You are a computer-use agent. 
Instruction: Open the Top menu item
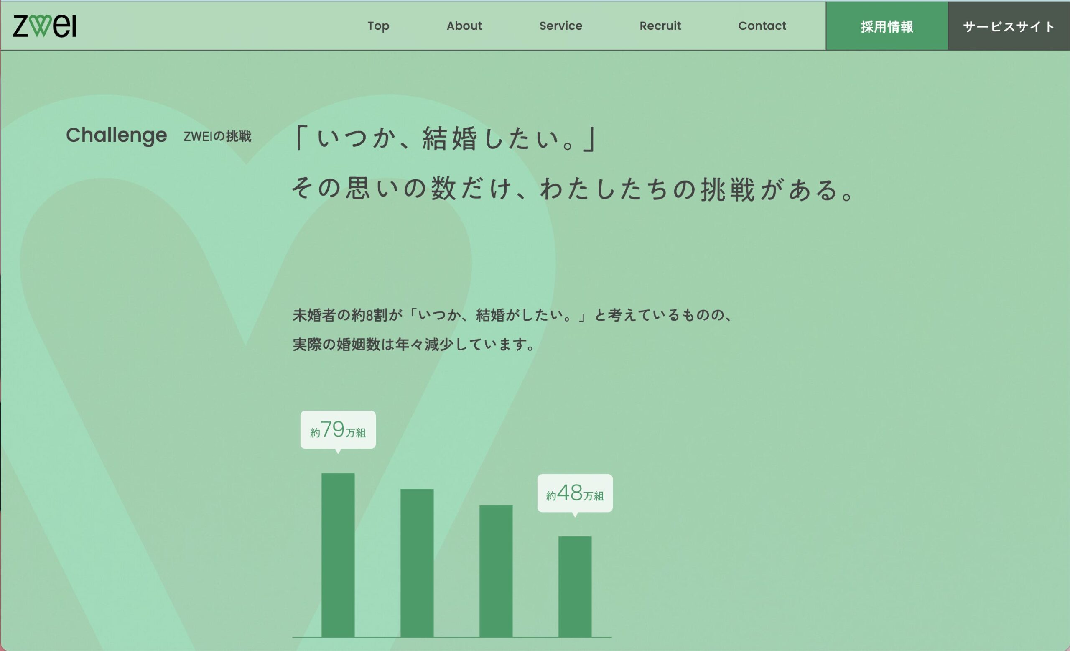pos(378,26)
